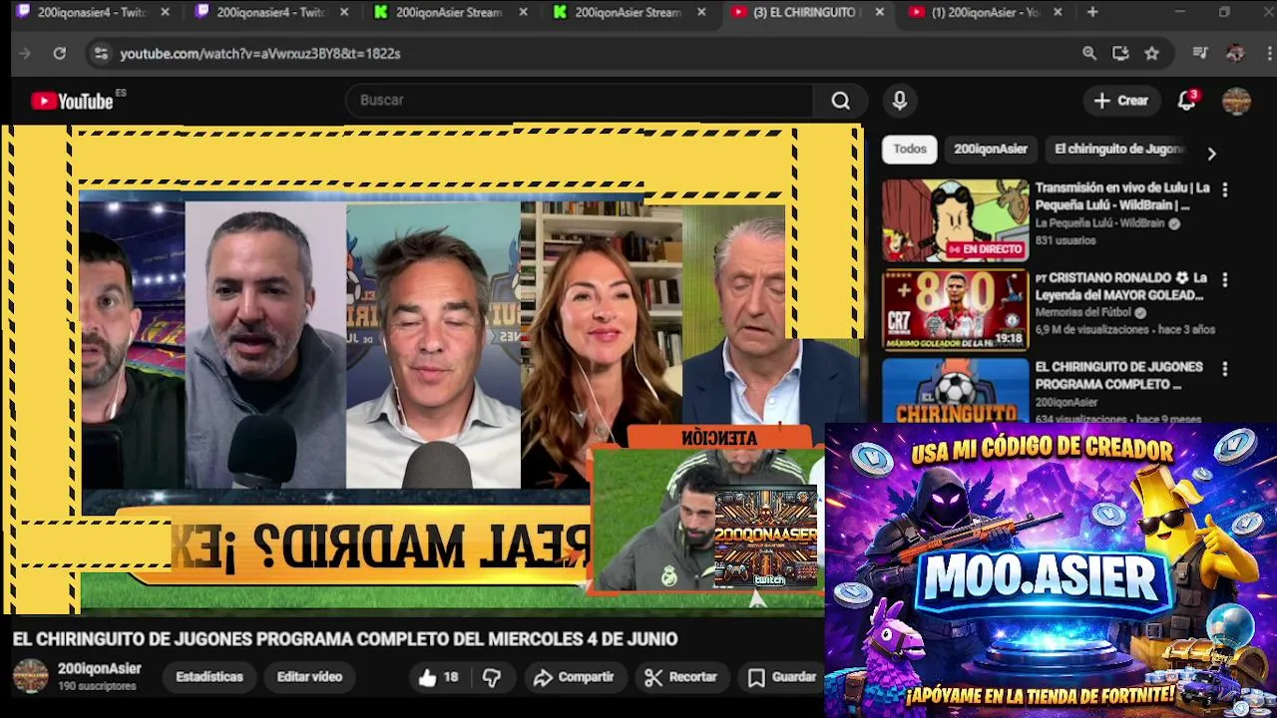The width and height of the screenshot is (1277, 718).
Task: Minimize the Chrome window
Action: point(1179,12)
